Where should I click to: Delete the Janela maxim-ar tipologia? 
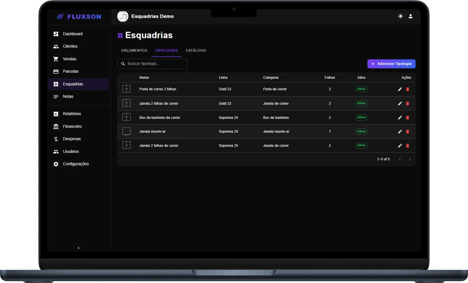(408, 132)
